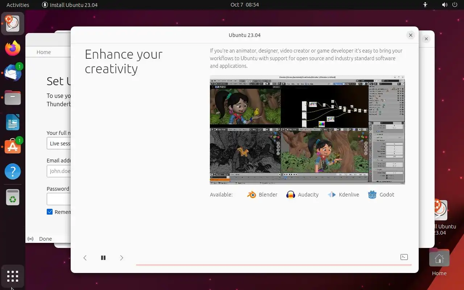The image size is (464, 290).
Task: Show Applications grid
Action: (x=13, y=276)
